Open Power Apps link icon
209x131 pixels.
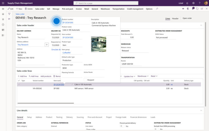tap(183, 9)
